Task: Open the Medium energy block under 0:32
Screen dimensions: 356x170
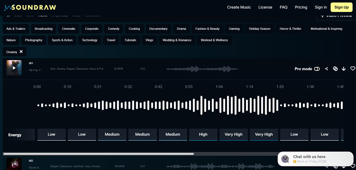Action: [142, 134]
